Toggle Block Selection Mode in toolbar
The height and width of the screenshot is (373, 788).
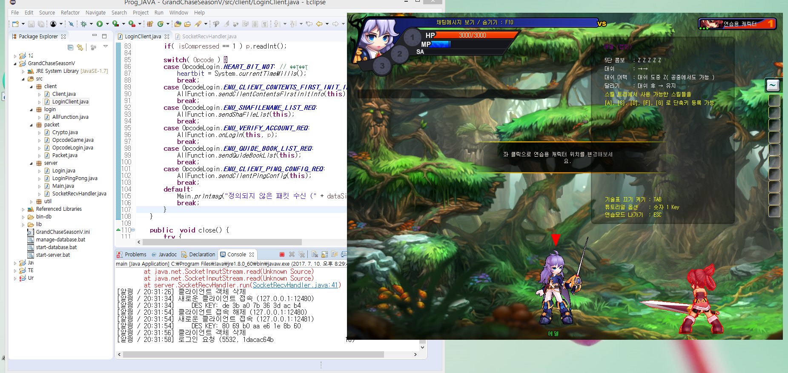point(255,24)
